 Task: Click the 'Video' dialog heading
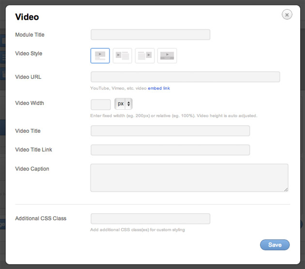pyautogui.click(x=27, y=17)
